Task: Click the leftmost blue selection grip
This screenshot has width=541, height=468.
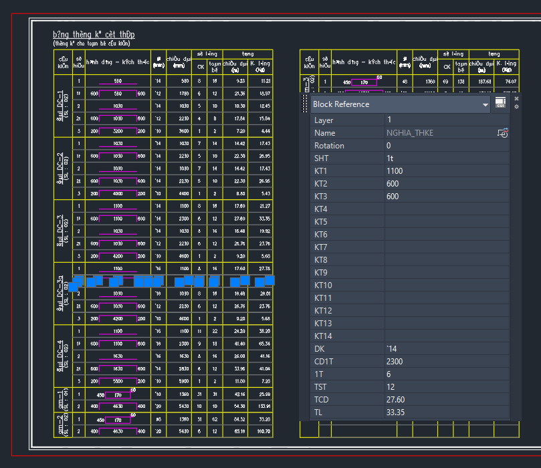Action: click(72, 286)
